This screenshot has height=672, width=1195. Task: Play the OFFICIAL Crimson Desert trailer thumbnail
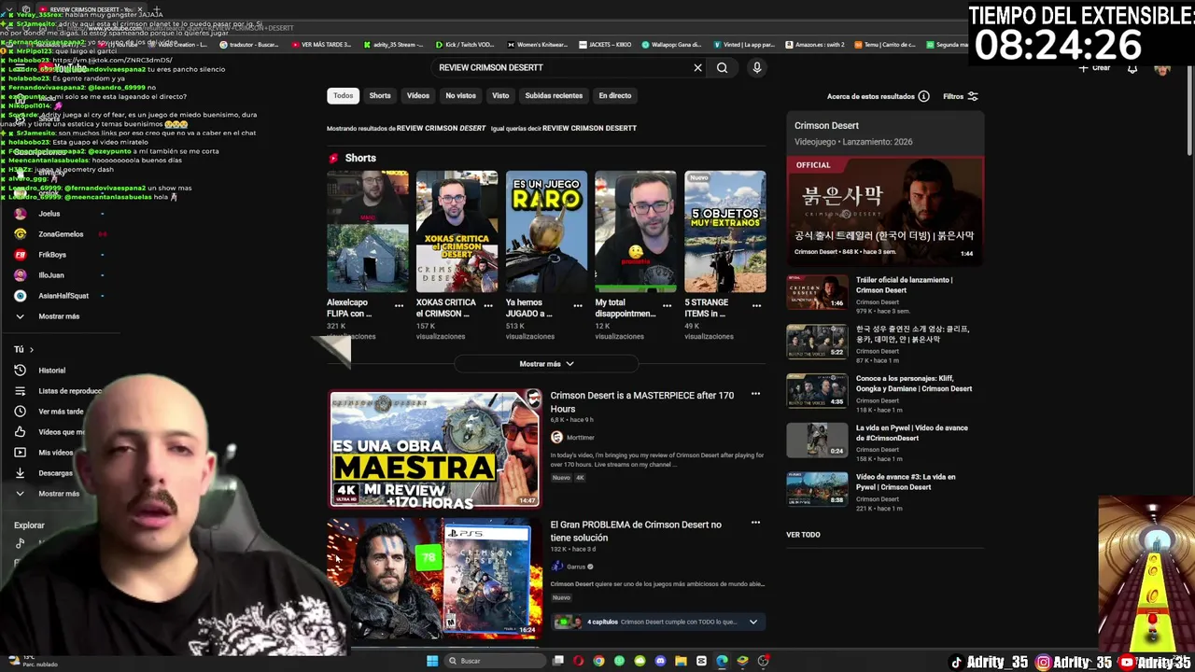click(x=884, y=212)
